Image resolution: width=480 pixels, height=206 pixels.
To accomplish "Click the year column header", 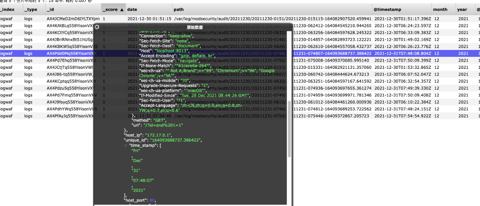I will click(x=466, y=9).
